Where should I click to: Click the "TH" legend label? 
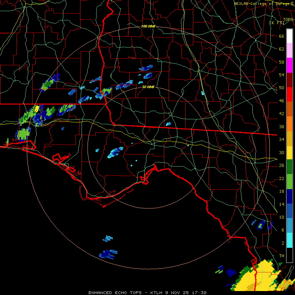point(282,256)
